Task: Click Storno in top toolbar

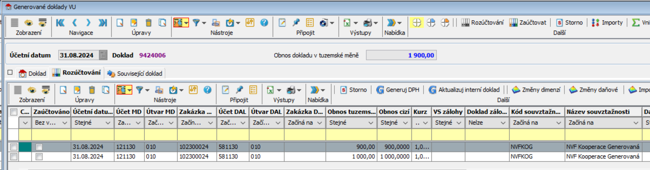Action: click(569, 23)
